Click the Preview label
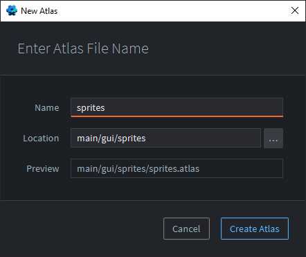306x257 pixels. coord(43,168)
